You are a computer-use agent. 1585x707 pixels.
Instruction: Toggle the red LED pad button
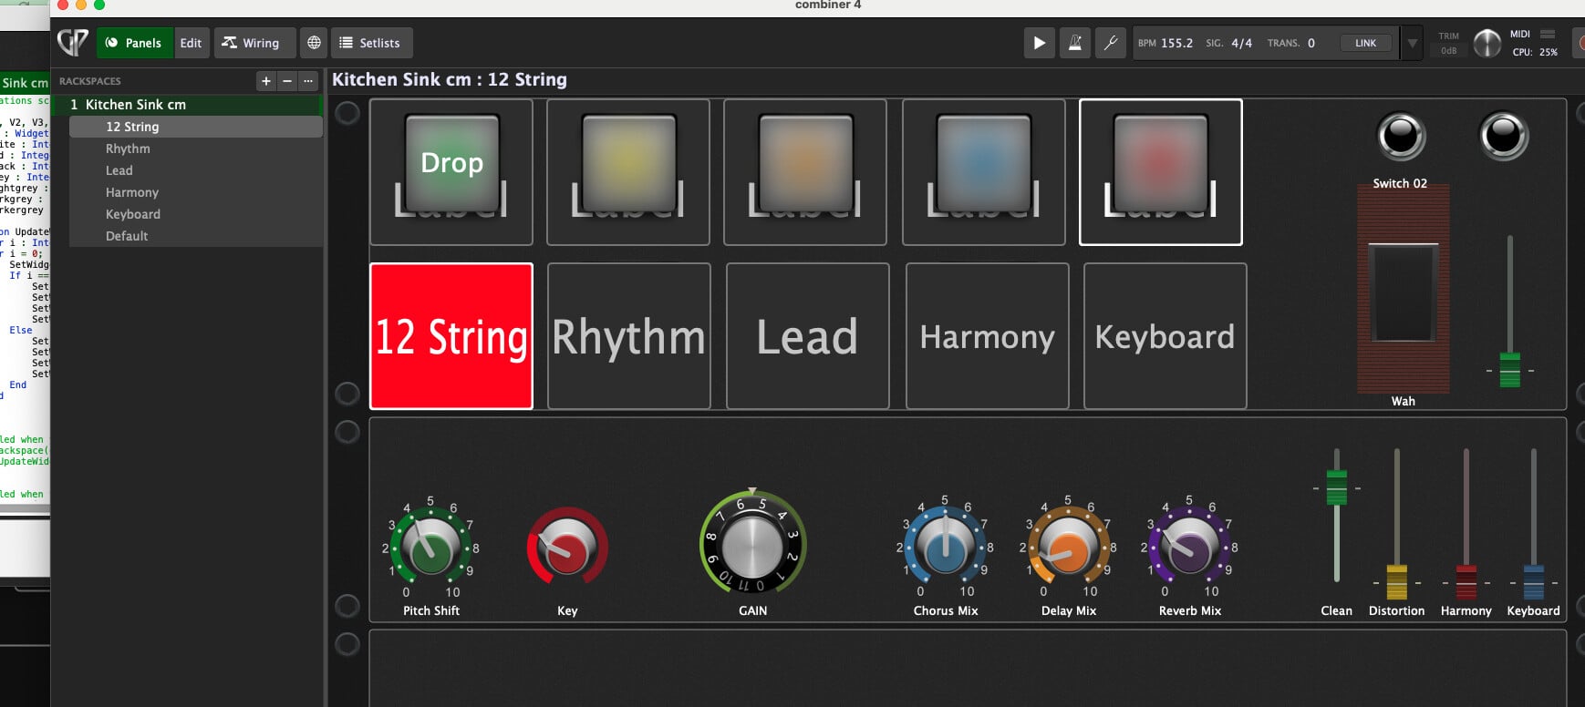pos(1160,162)
